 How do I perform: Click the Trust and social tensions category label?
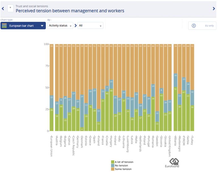pyautogui.click(x=32, y=6)
